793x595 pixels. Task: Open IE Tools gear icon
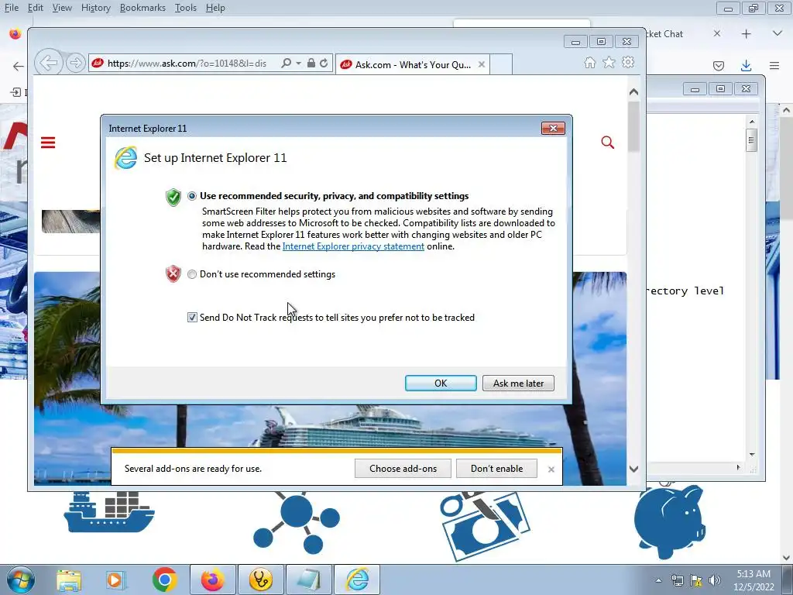coord(628,62)
